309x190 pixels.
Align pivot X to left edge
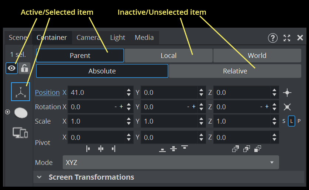(88, 149)
